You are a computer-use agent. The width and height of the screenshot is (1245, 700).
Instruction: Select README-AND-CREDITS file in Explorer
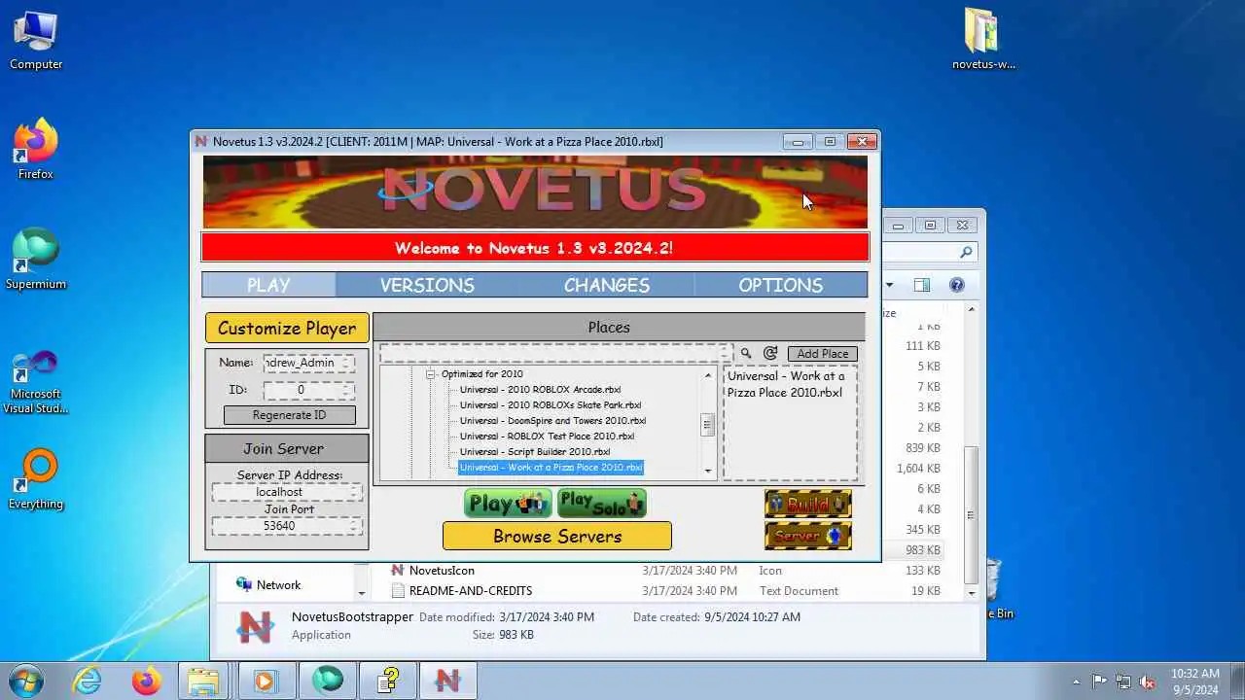(x=471, y=591)
